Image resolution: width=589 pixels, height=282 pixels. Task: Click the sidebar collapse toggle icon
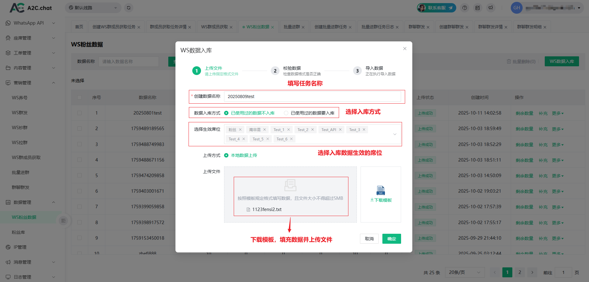click(x=64, y=221)
